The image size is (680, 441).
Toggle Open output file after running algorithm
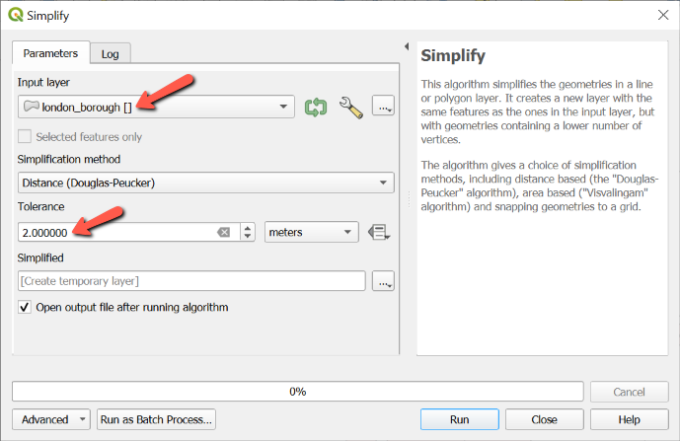[x=25, y=307]
